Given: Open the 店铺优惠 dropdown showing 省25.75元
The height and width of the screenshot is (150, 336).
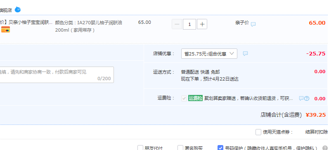Looking at the screenshot, I should point(209,53).
